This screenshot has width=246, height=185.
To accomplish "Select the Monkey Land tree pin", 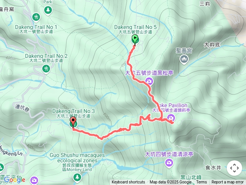I will click(77, 178).
